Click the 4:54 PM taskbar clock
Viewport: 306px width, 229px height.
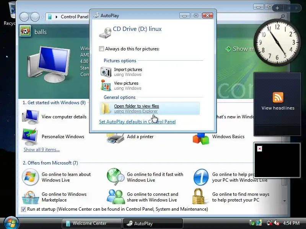click(291, 223)
